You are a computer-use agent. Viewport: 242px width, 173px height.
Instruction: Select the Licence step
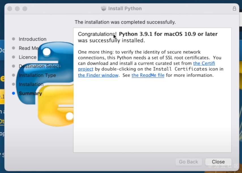[x=27, y=57]
